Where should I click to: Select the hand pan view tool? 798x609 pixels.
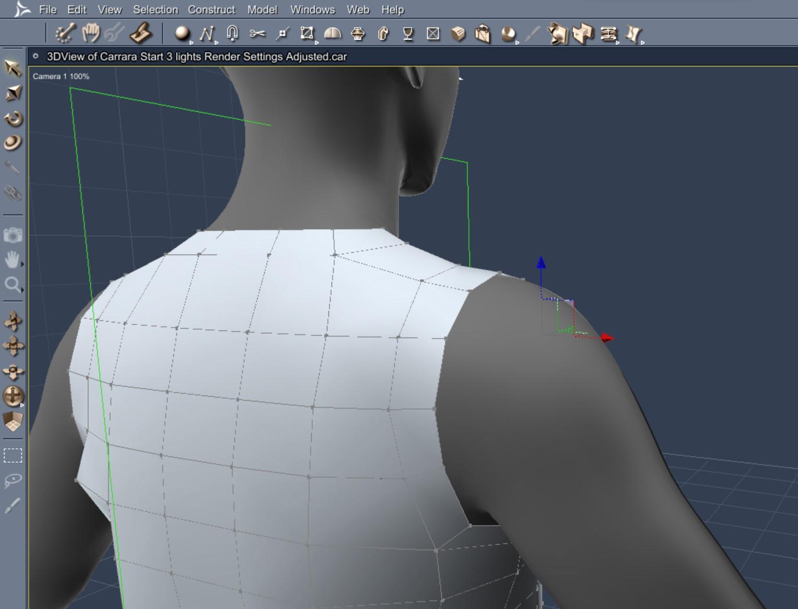coord(12,259)
